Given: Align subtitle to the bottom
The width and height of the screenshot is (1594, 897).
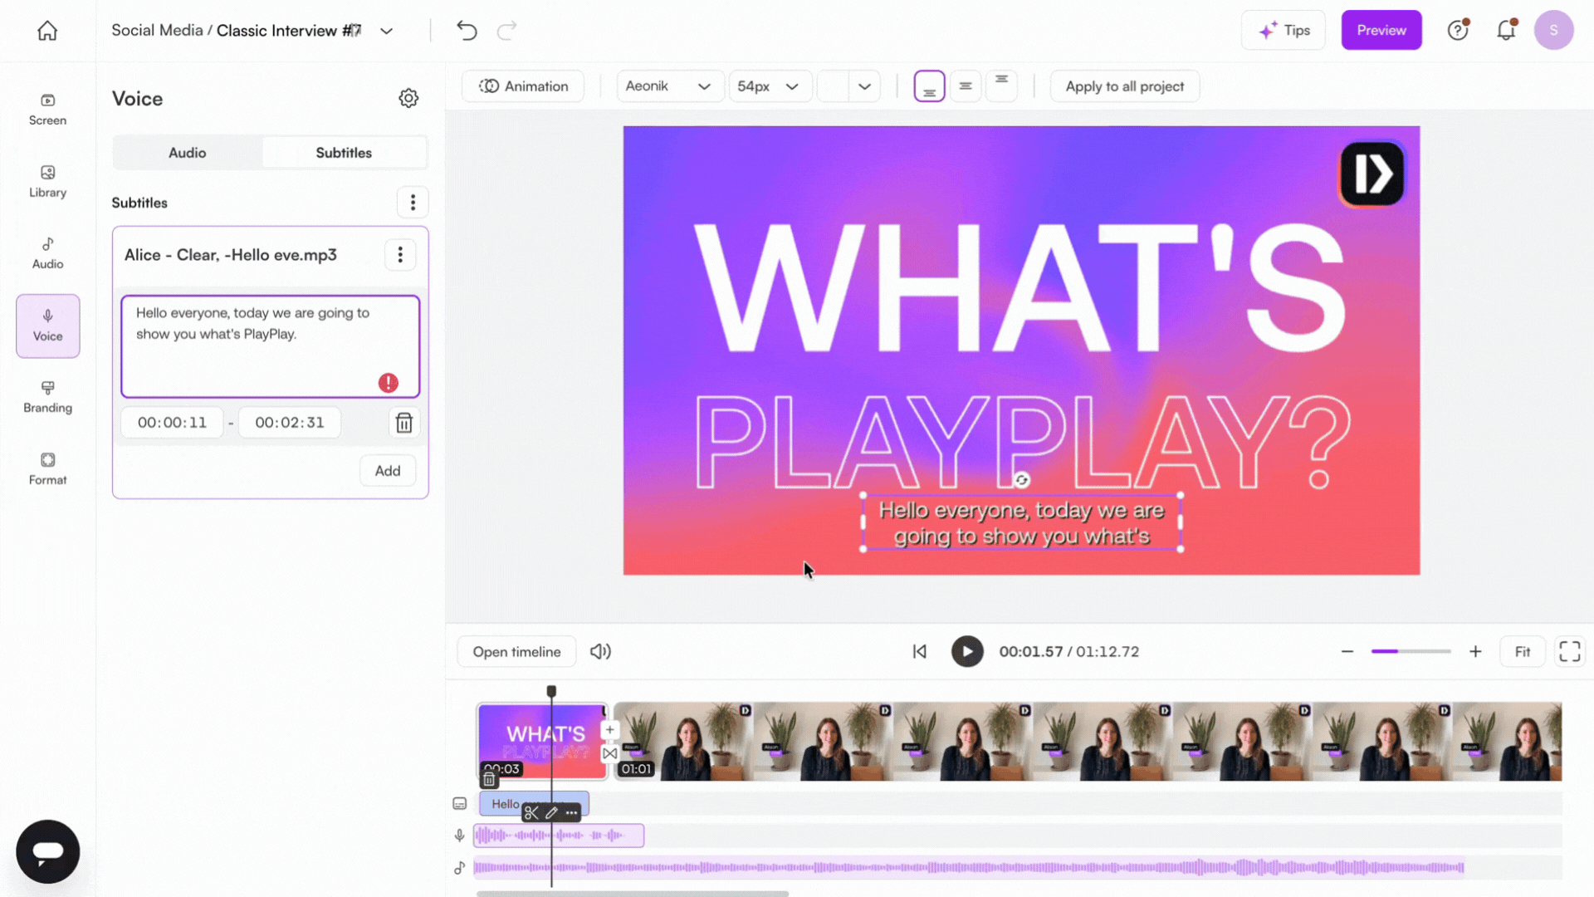Looking at the screenshot, I should pyautogui.click(x=930, y=86).
